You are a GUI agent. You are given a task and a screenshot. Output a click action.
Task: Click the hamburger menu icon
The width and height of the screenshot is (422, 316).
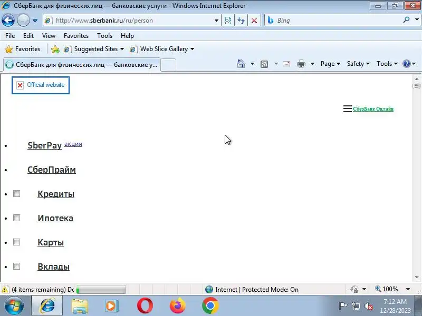coord(348,109)
